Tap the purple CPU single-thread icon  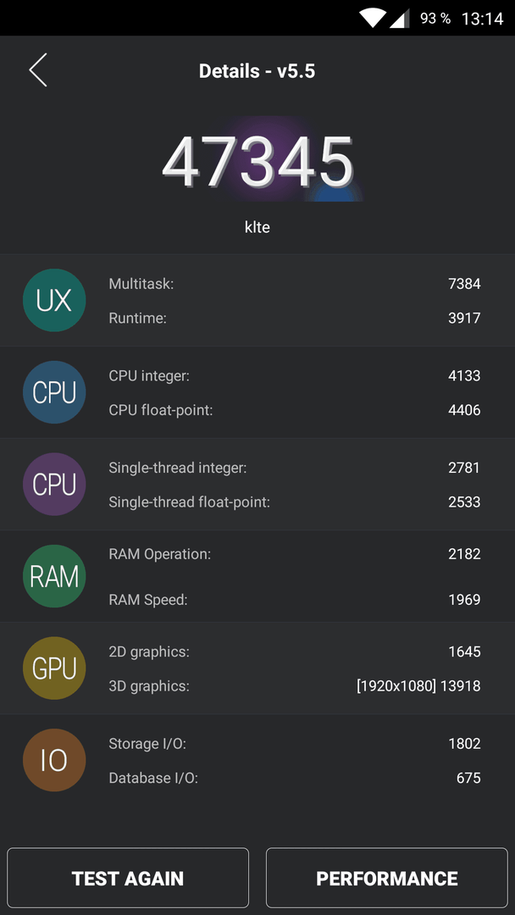[54, 485]
